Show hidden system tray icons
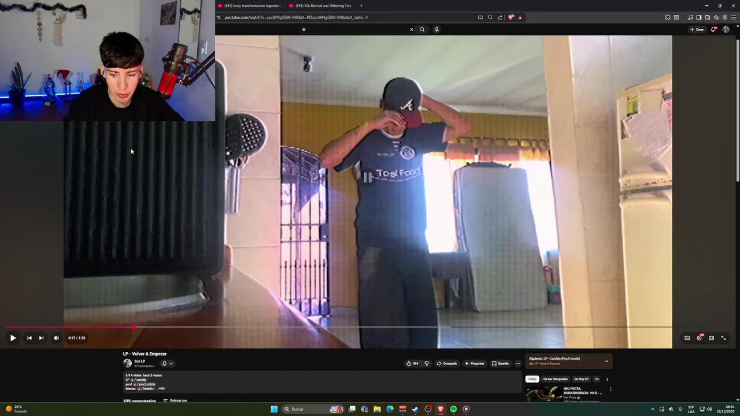This screenshot has height=416, width=740. tap(653, 409)
